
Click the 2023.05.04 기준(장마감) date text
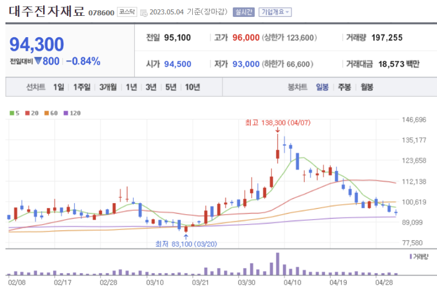[188, 12]
